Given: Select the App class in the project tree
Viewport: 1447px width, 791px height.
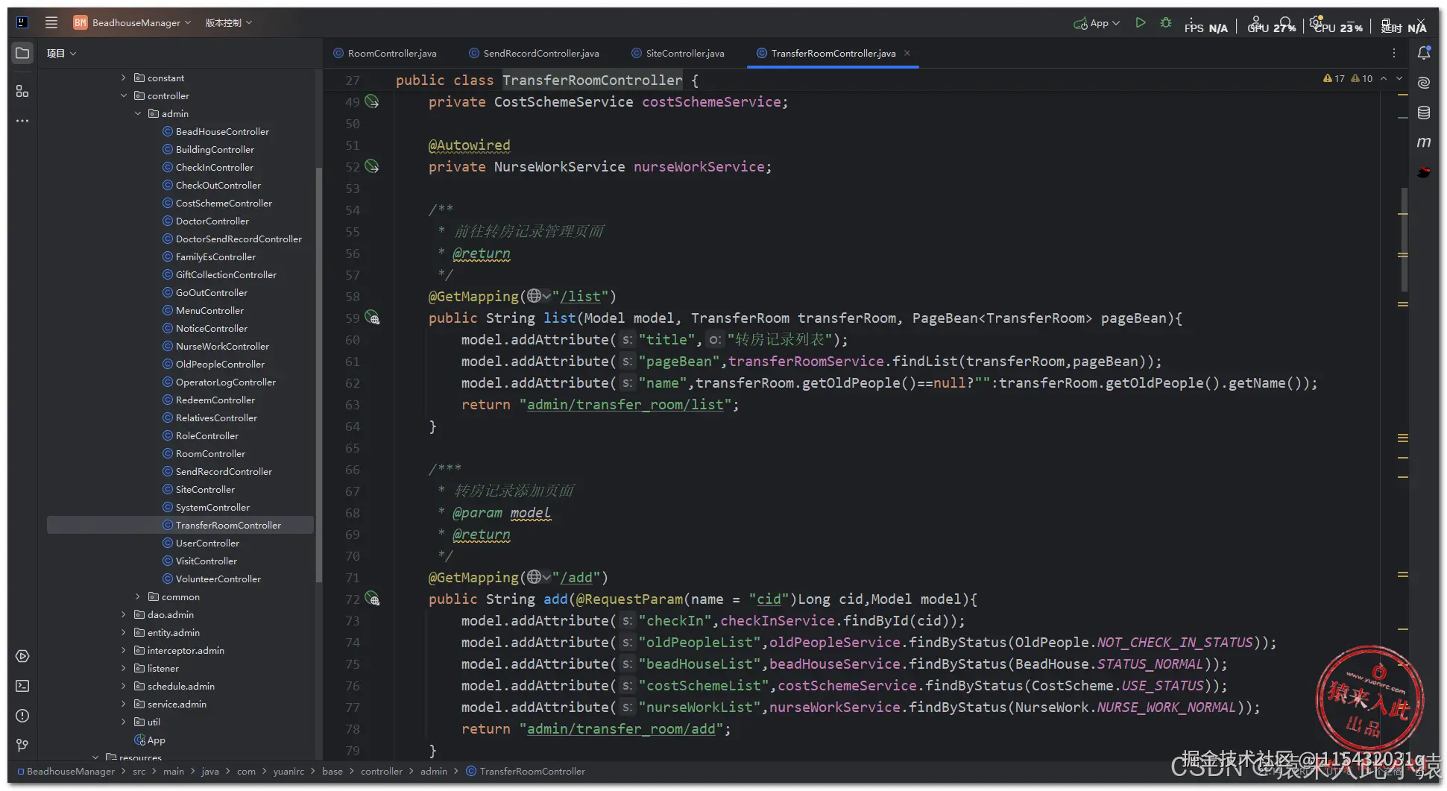Looking at the screenshot, I should (156, 740).
